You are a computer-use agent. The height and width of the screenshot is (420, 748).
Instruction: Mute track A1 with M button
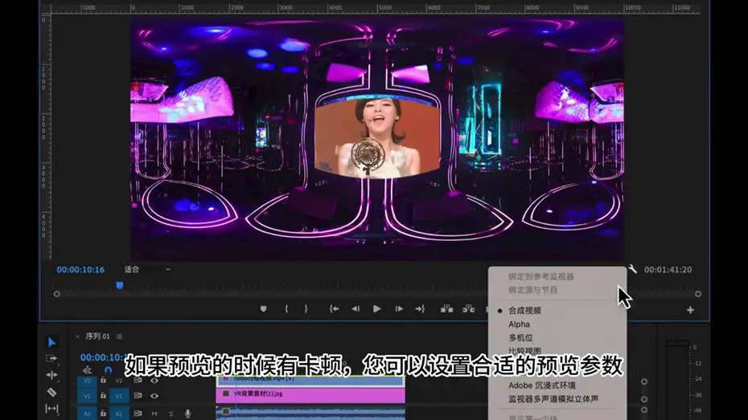(154, 414)
